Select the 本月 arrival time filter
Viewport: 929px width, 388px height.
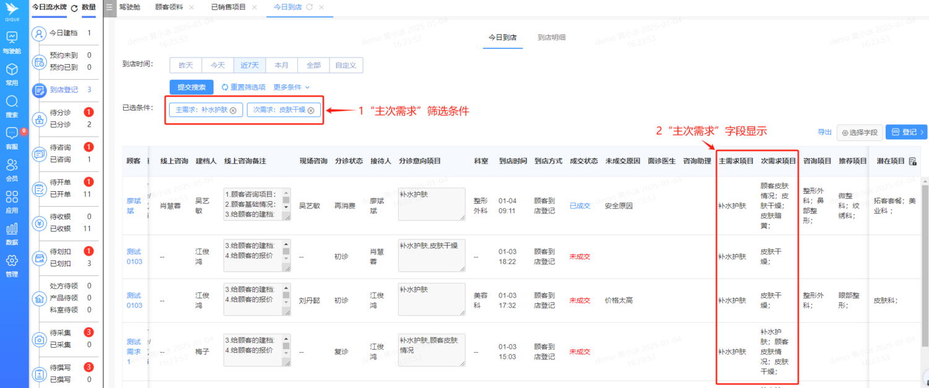point(282,65)
